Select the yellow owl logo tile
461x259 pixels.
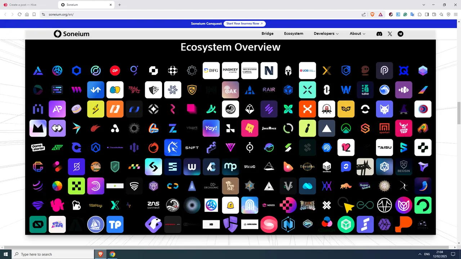tap(346, 109)
